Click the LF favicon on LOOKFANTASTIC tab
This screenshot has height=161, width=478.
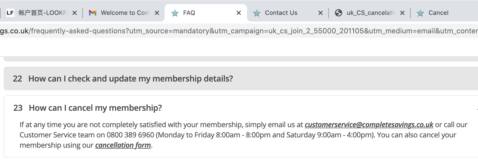click(x=10, y=13)
